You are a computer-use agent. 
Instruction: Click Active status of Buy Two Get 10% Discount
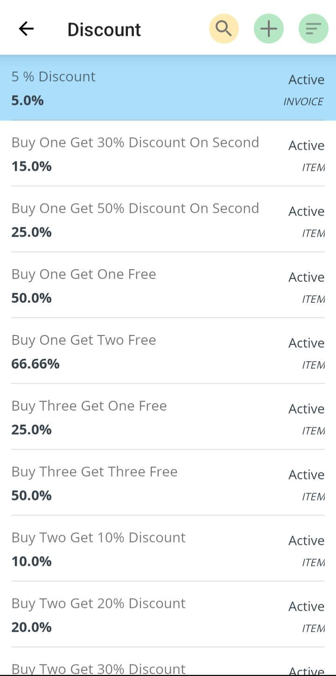pyautogui.click(x=306, y=540)
